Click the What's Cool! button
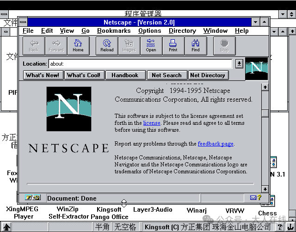 point(84,75)
